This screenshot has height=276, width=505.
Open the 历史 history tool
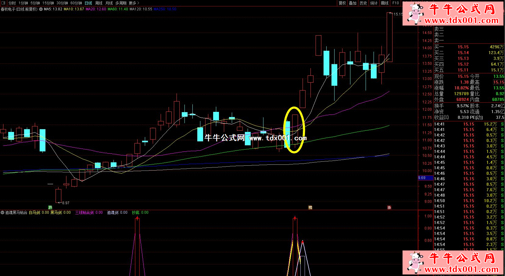pyautogui.click(x=363, y=3)
